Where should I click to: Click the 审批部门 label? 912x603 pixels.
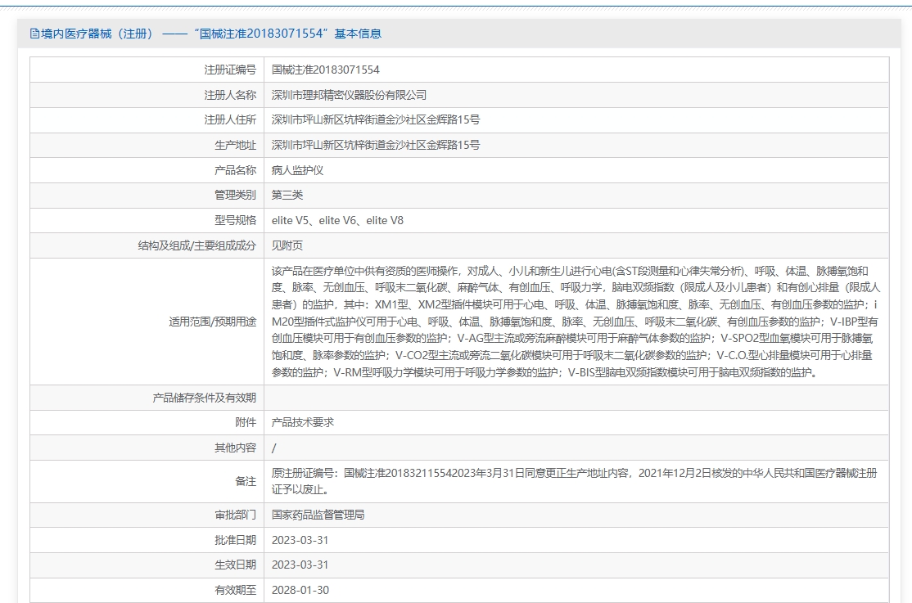236,515
